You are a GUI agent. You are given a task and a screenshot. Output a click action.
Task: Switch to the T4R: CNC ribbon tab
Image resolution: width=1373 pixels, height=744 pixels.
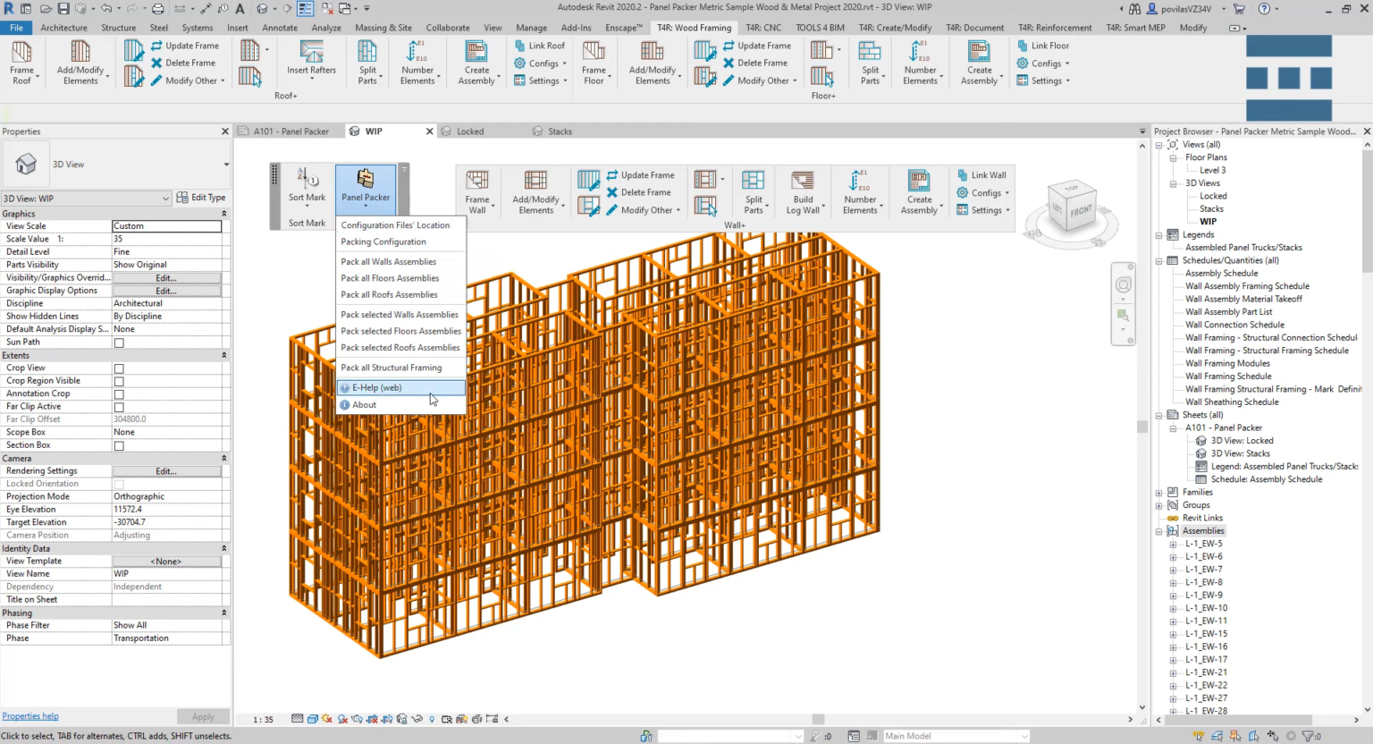coord(762,28)
